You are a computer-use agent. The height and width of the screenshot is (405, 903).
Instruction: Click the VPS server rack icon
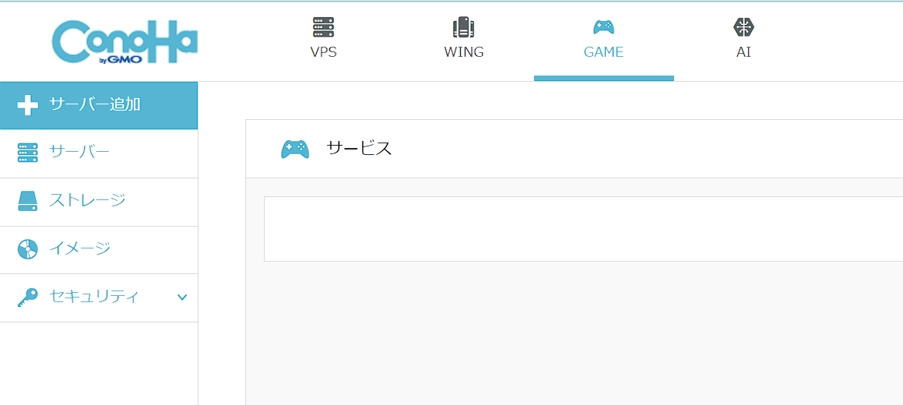tap(324, 27)
